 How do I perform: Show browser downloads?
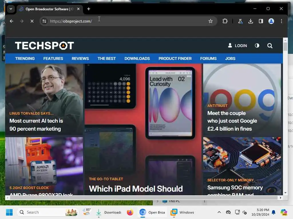coord(251,21)
